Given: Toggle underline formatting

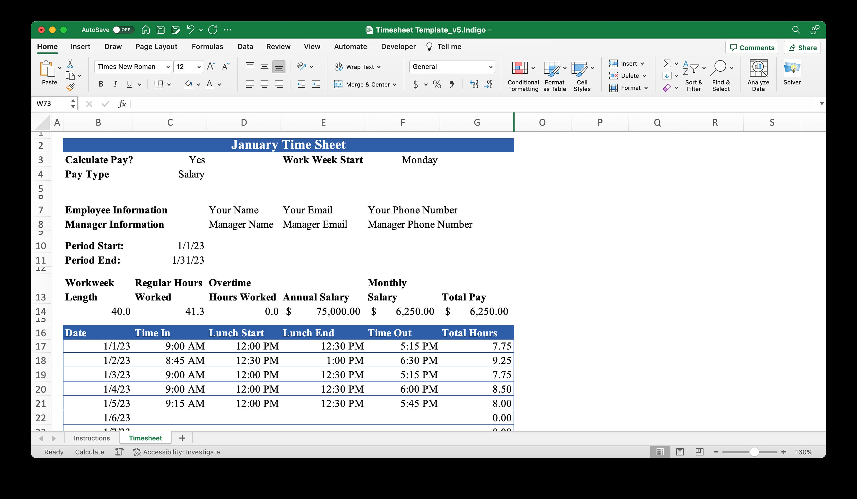Looking at the screenshot, I should coord(129,84).
